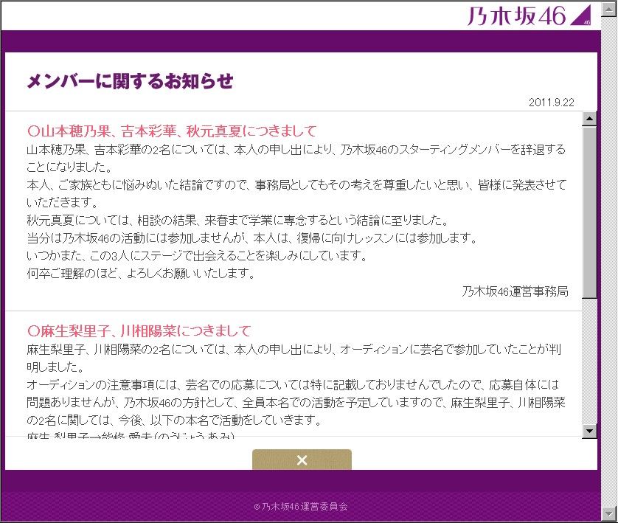Click the outer page scrollbar down arrow
The width and height of the screenshot is (618, 523).
pyautogui.click(x=609, y=513)
